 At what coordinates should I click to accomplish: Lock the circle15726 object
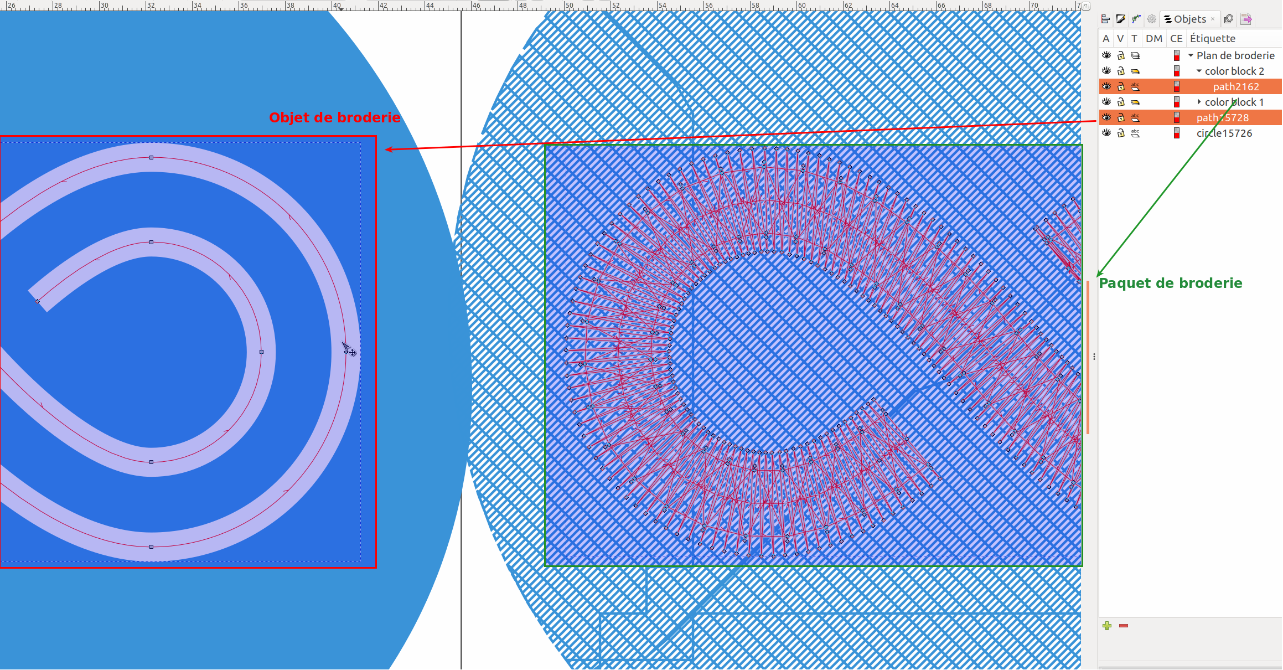pyautogui.click(x=1121, y=133)
